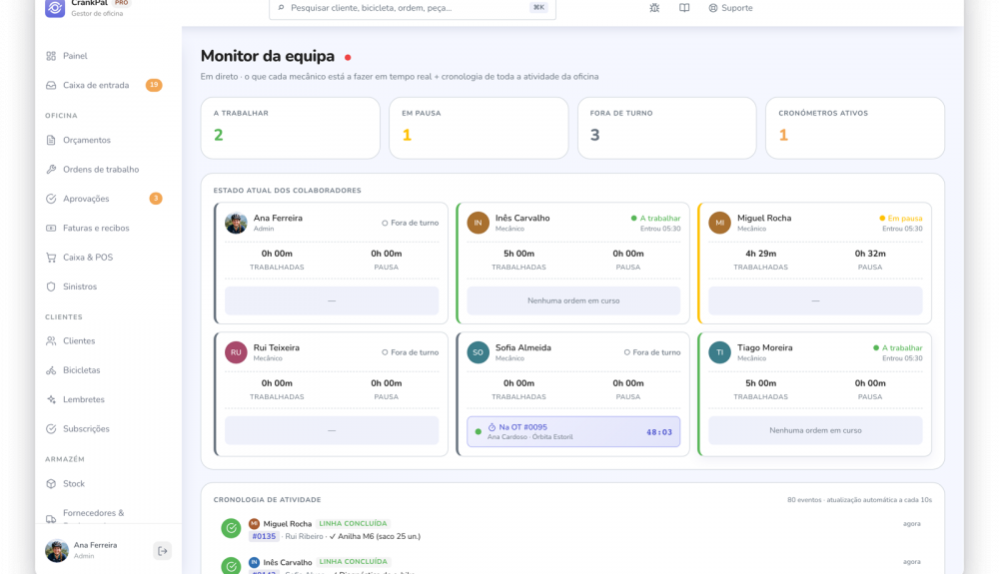Click the Sinistros shield icon
Viewport: 999px width, 574px height.
tap(51, 287)
